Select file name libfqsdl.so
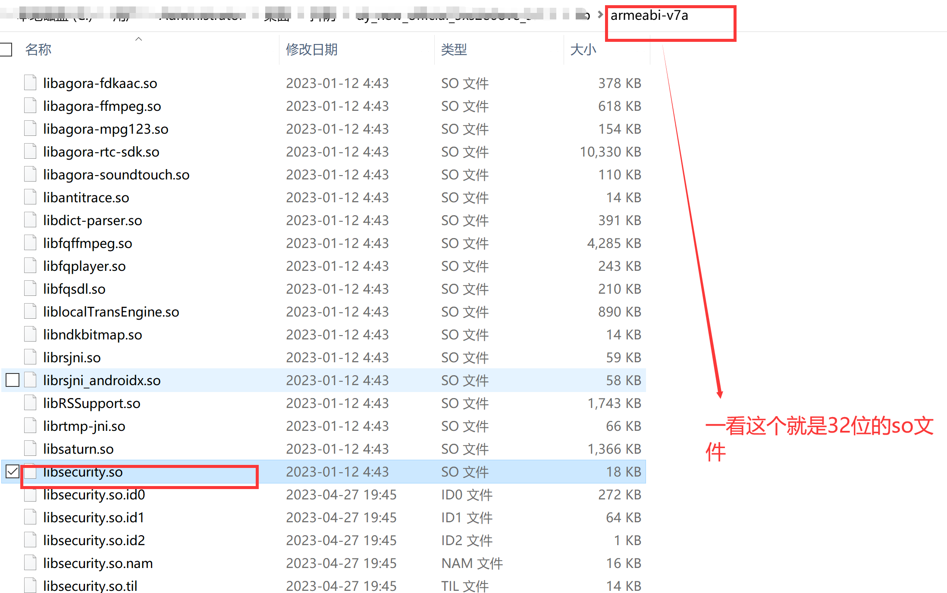This screenshot has height=593, width=947. coord(74,289)
